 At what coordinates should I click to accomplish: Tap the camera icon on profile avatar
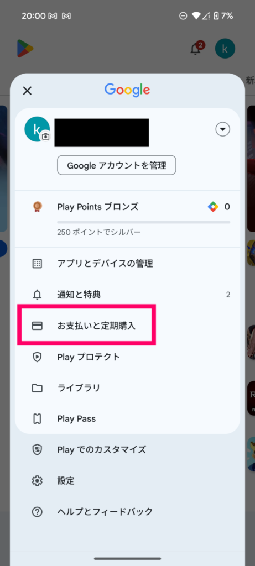point(45,137)
